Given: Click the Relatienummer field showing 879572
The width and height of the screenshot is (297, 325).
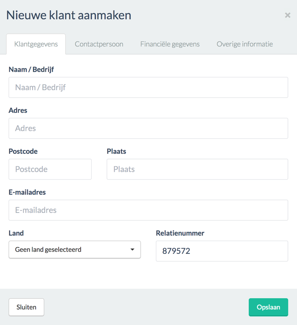Looking at the screenshot, I should pyautogui.click(x=222, y=251).
